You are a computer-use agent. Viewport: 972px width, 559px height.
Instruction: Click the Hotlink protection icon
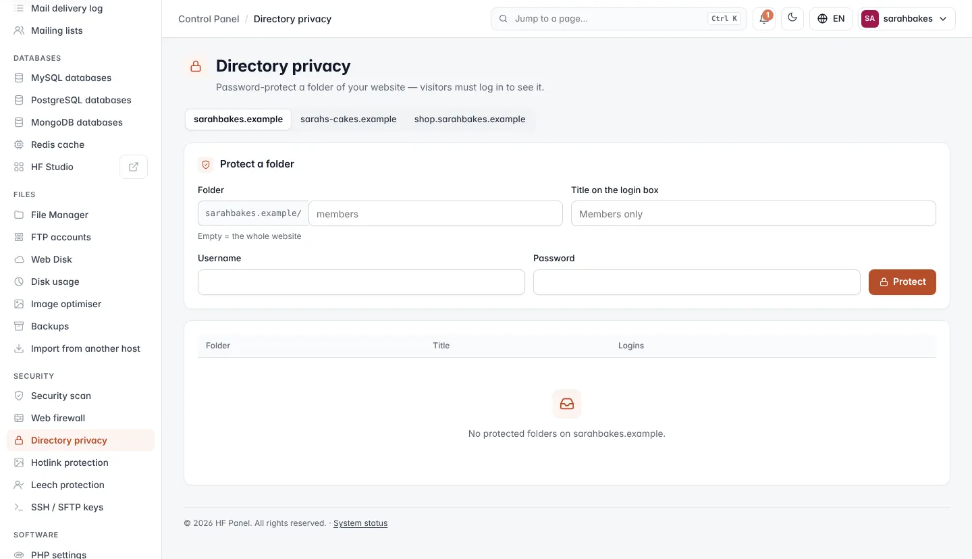(x=19, y=462)
